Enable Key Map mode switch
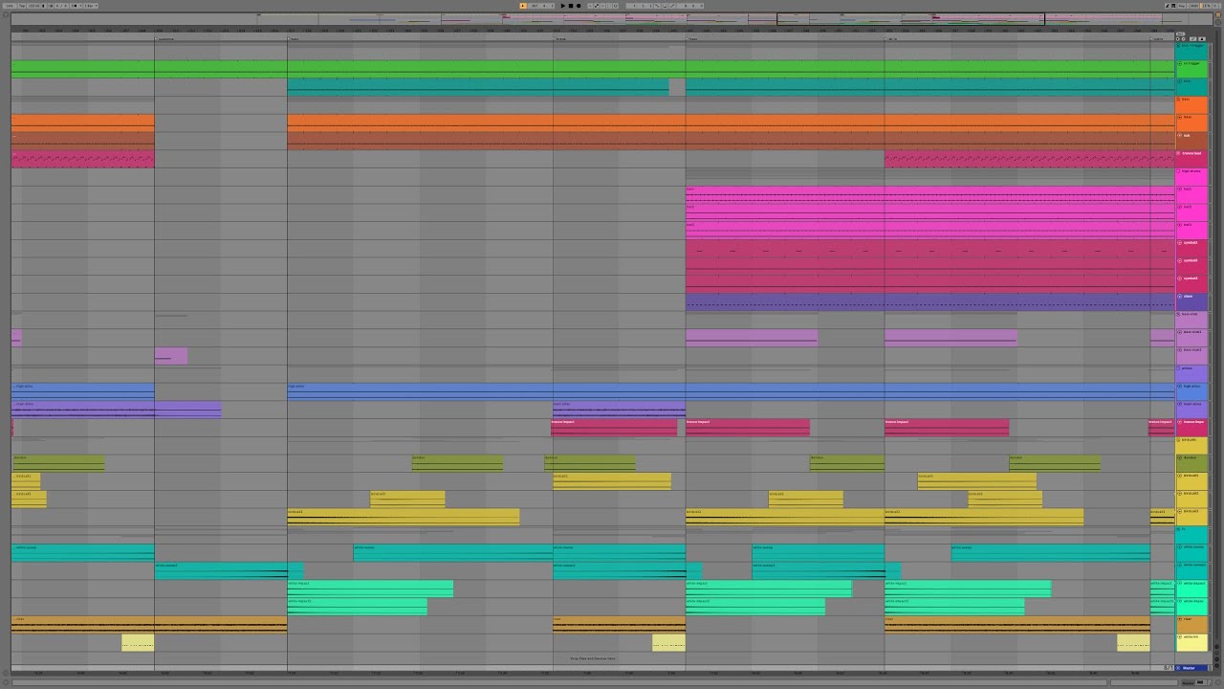The width and height of the screenshot is (1224, 689). (x=1182, y=6)
